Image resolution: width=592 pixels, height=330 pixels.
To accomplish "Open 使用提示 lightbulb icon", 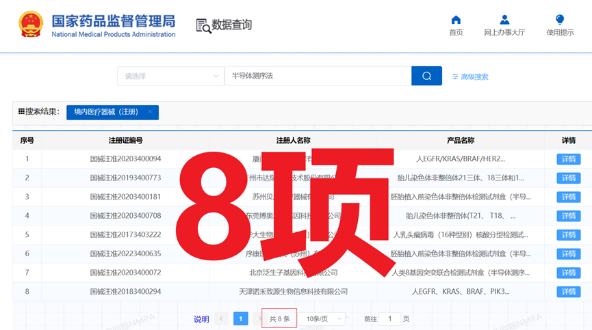I will point(560,20).
